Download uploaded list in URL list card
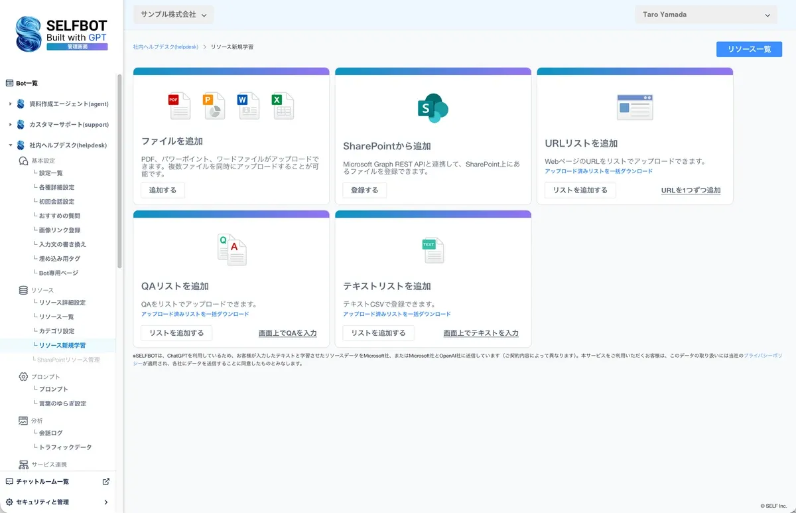This screenshot has width=796, height=513. [x=598, y=171]
